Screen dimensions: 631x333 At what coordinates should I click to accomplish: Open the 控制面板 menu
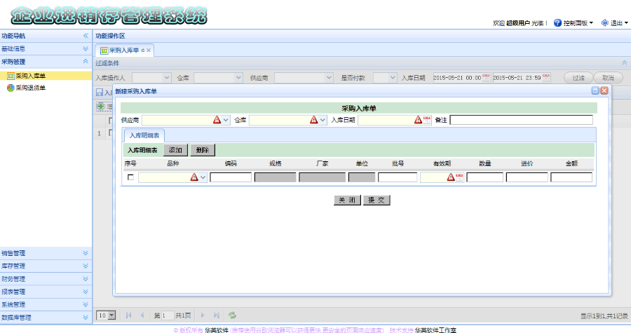click(578, 23)
